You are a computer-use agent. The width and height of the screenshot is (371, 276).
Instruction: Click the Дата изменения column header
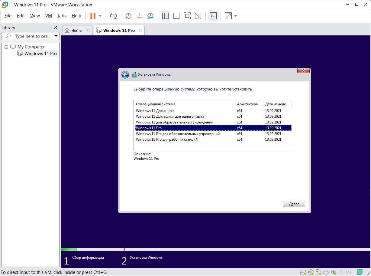[x=277, y=104]
